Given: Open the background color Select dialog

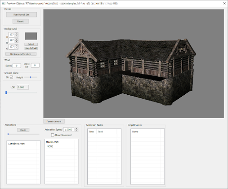Looking at the screenshot, I should 31,44.
